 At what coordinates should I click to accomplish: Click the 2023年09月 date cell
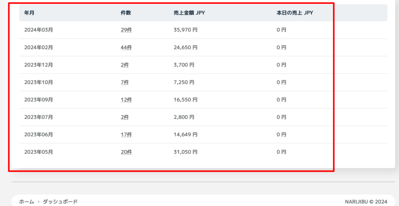39,100
